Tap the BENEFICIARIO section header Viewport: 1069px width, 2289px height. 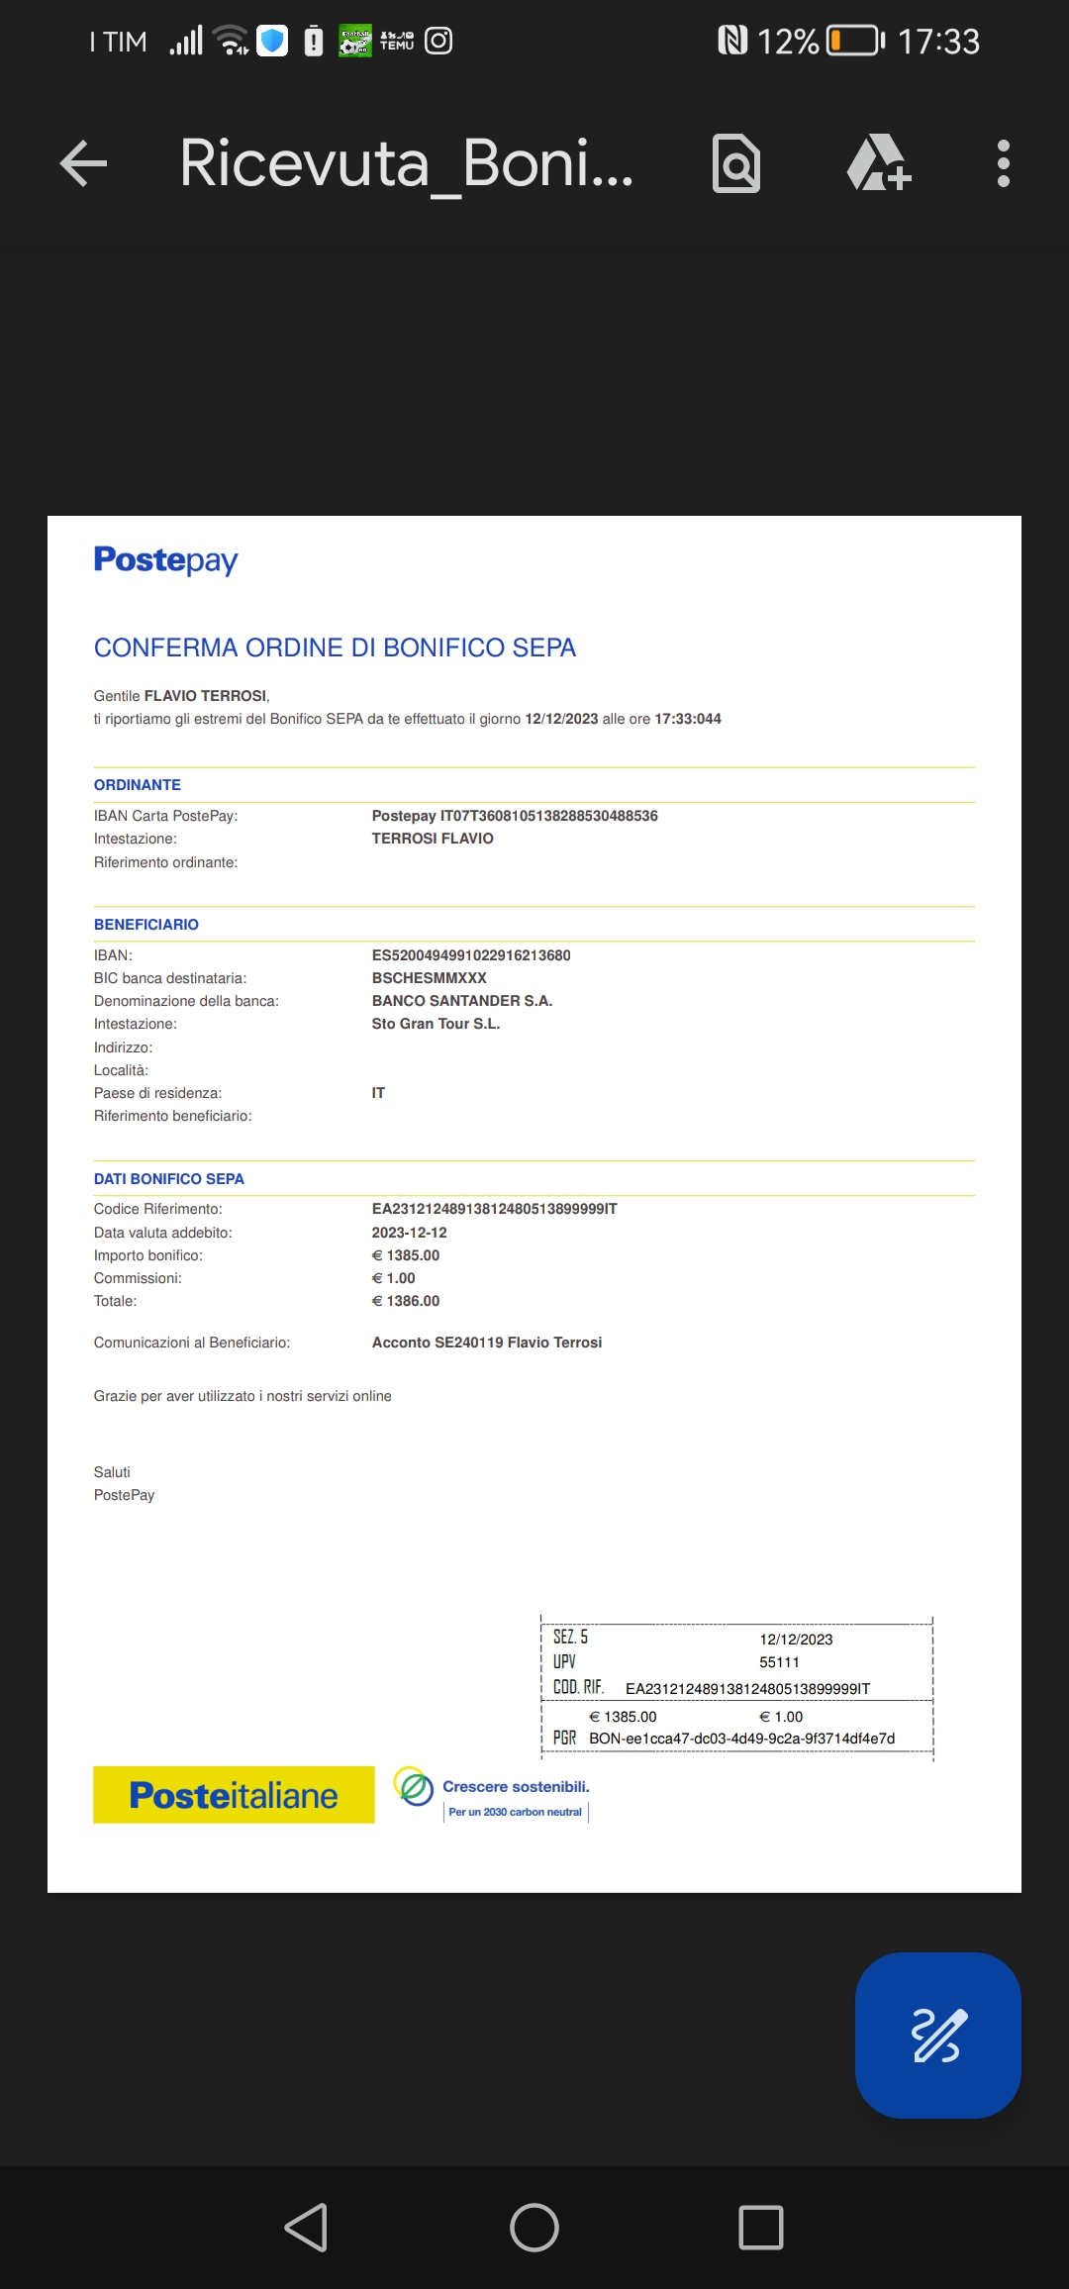tap(146, 925)
